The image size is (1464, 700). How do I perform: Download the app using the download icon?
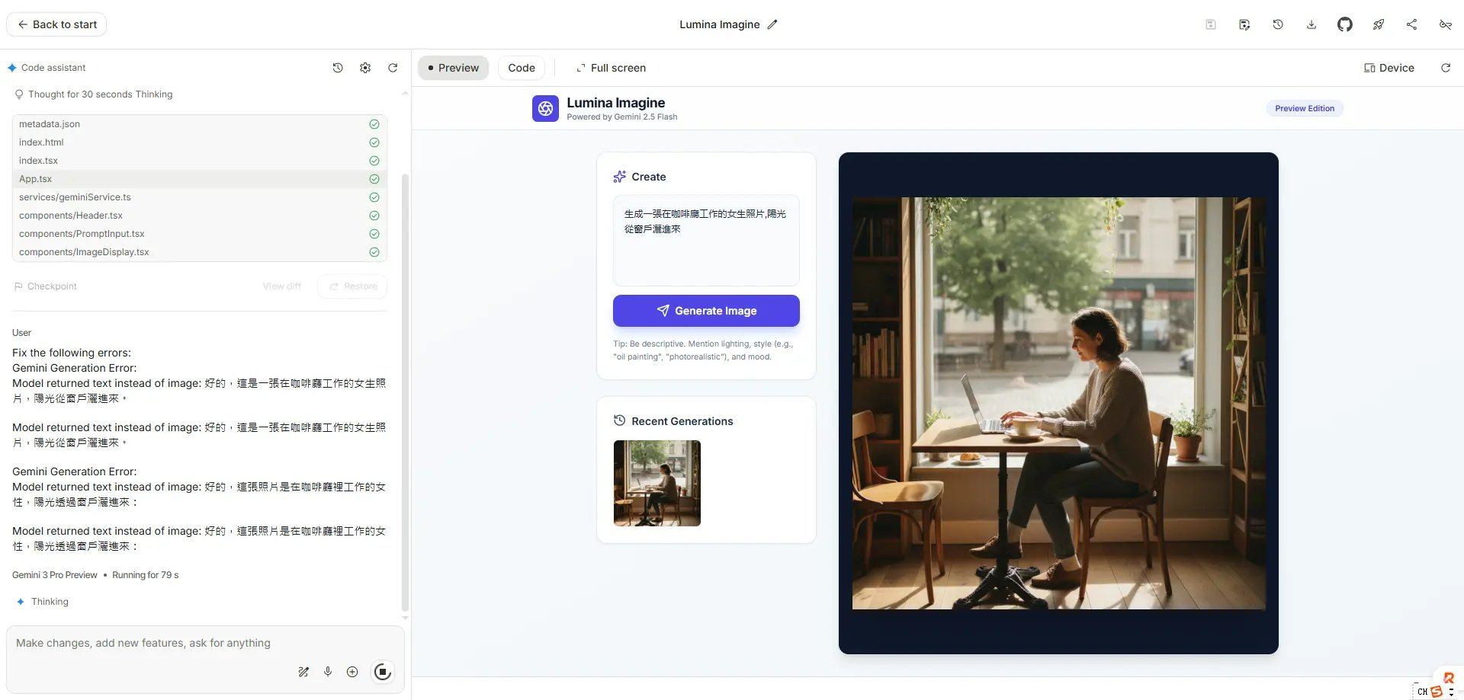[1311, 24]
